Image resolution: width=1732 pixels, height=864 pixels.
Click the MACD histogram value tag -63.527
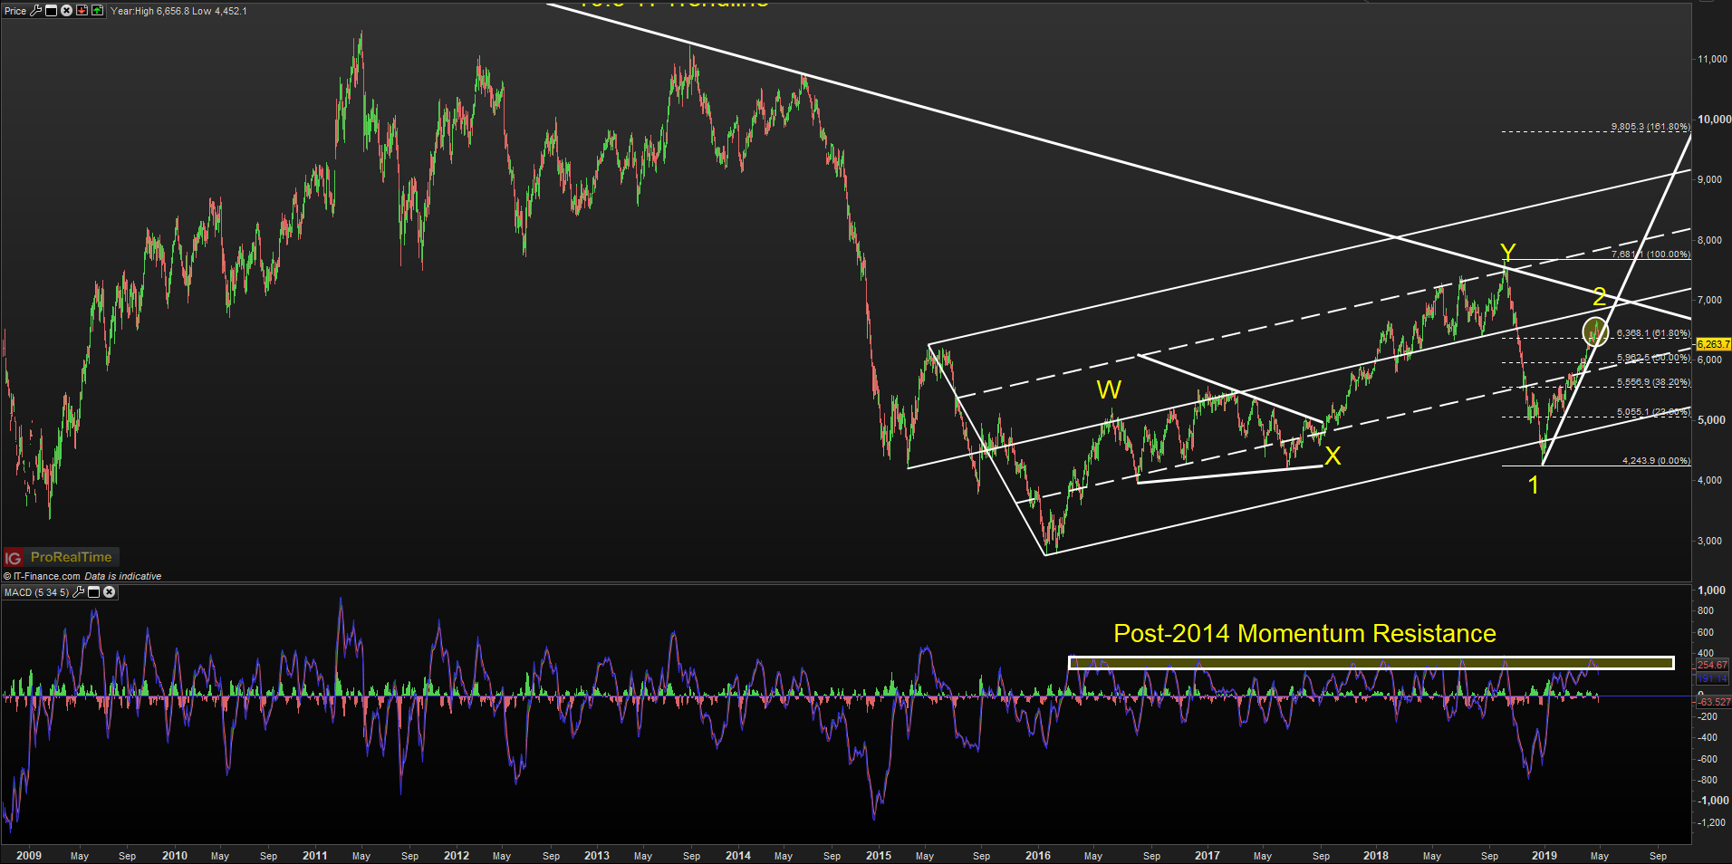1712,702
